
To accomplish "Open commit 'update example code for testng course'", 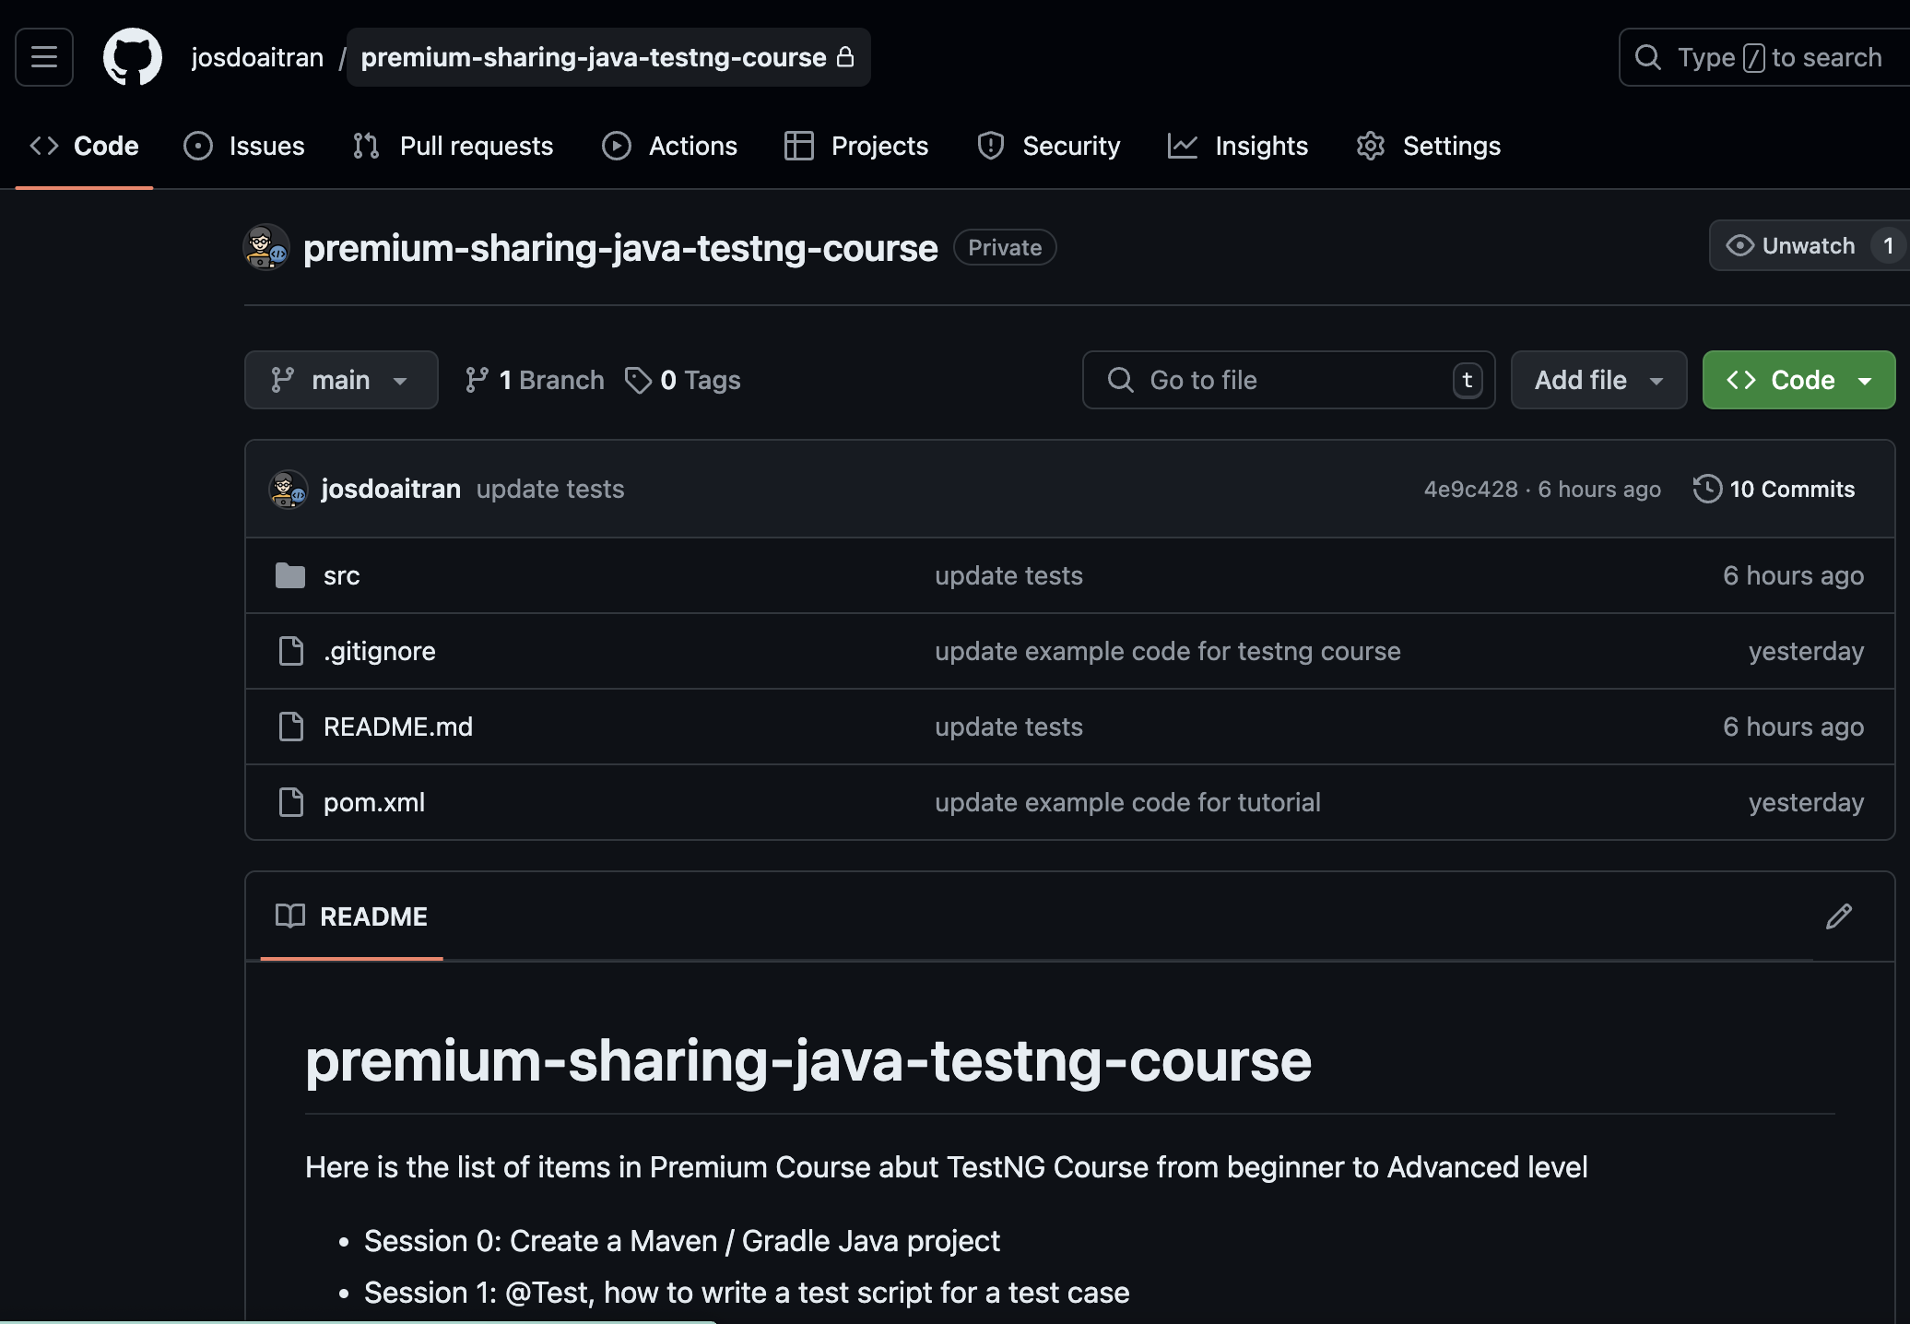I will [1168, 651].
